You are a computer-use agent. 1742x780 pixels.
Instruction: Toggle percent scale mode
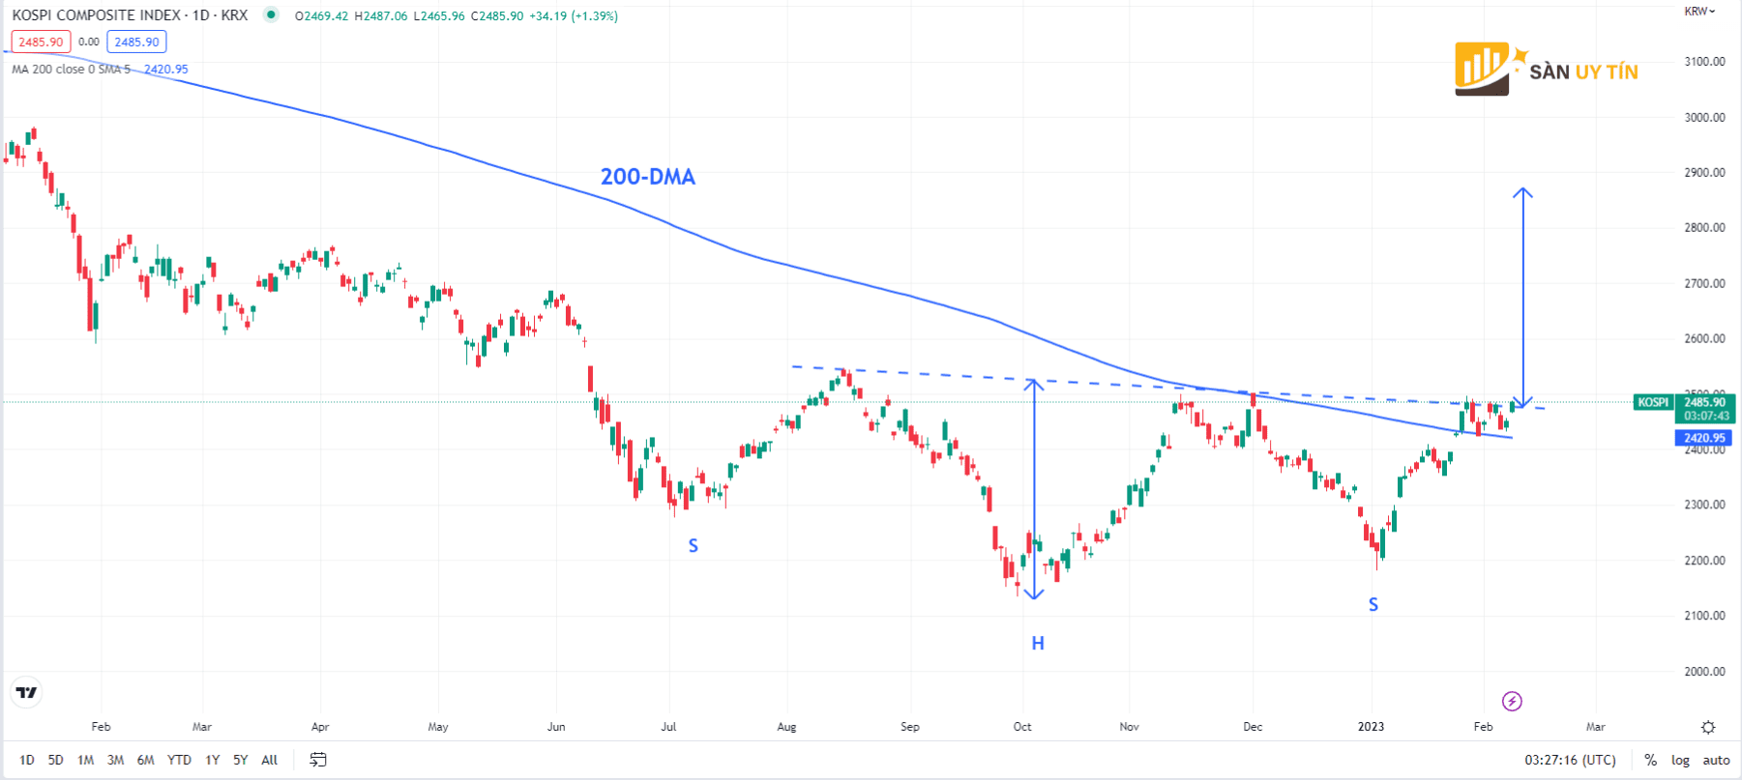click(x=1650, y=760)
